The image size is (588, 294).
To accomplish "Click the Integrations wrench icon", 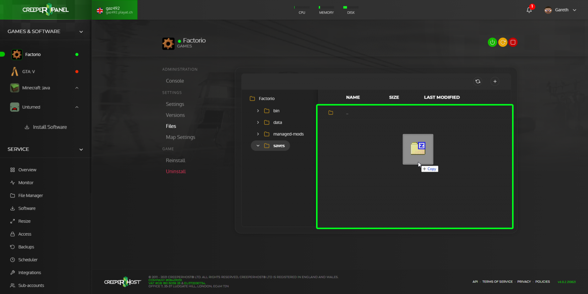I will (13, 272).
